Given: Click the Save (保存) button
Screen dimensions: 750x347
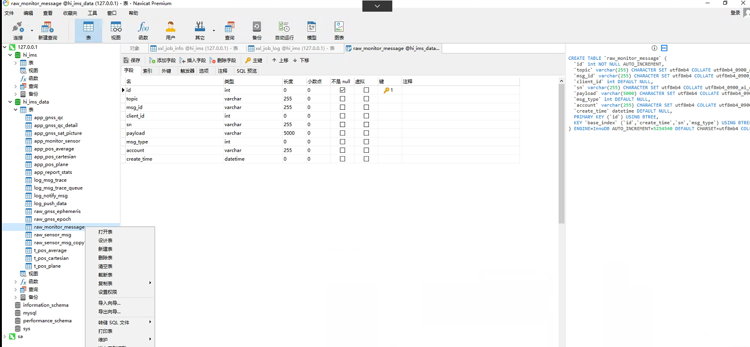Looking at the screenshot, I should [132, 60].
